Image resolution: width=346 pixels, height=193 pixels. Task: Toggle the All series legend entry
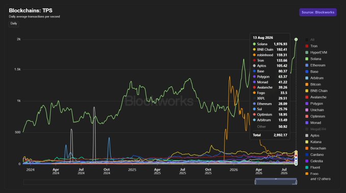[x=310, y=40]
